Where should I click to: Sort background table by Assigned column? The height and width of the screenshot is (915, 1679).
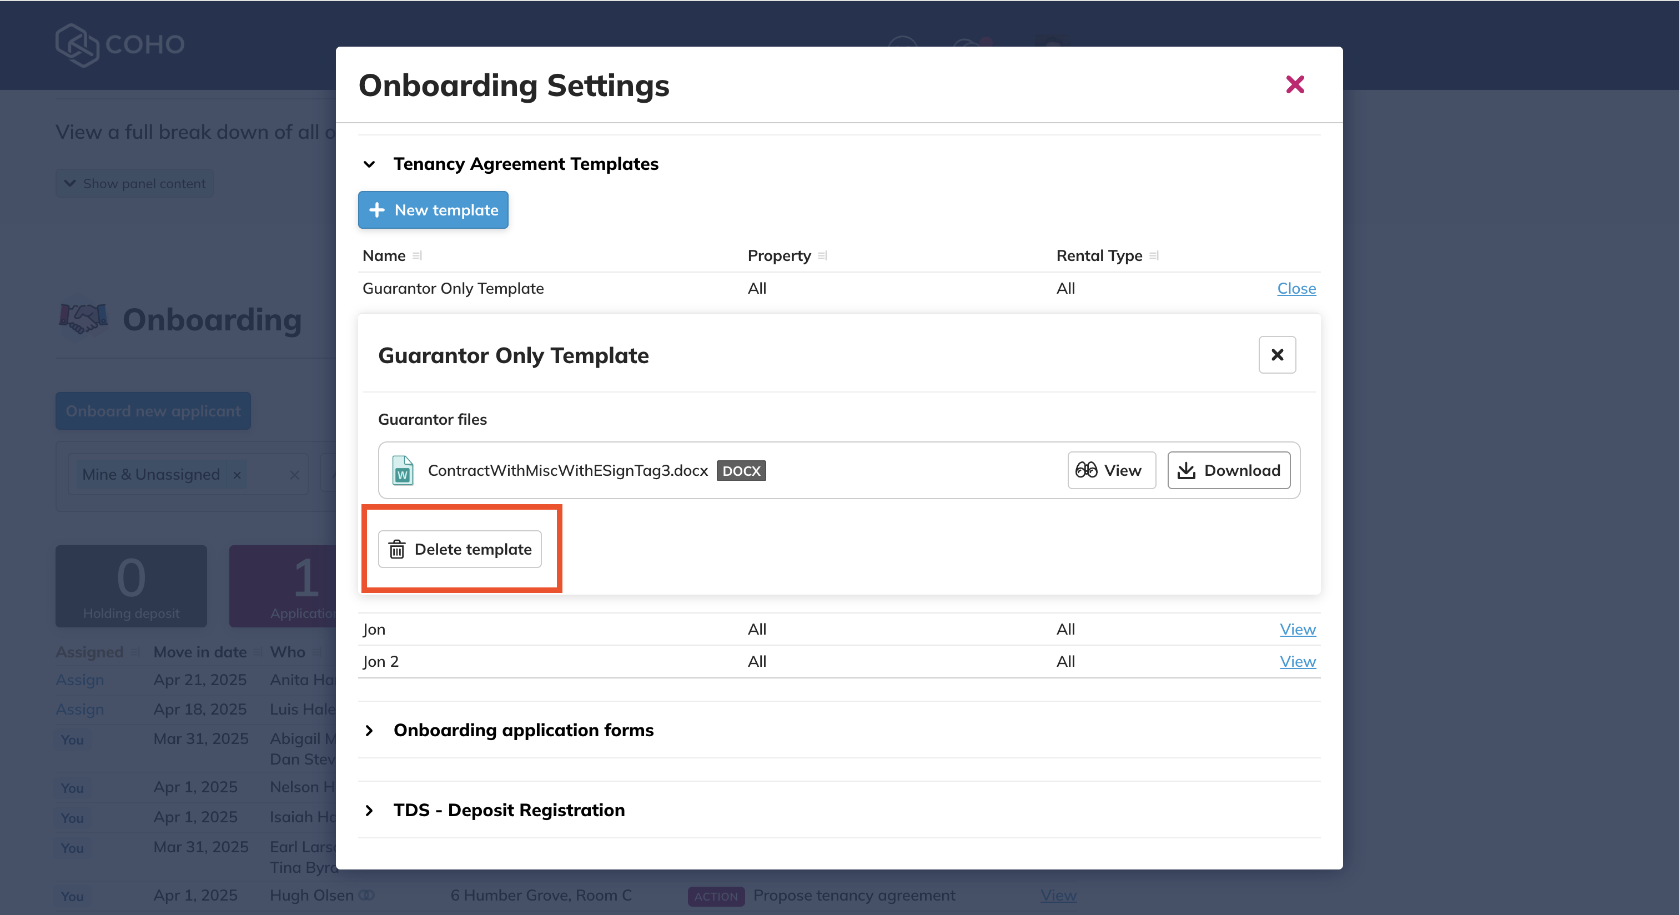[x=134, y=652]
